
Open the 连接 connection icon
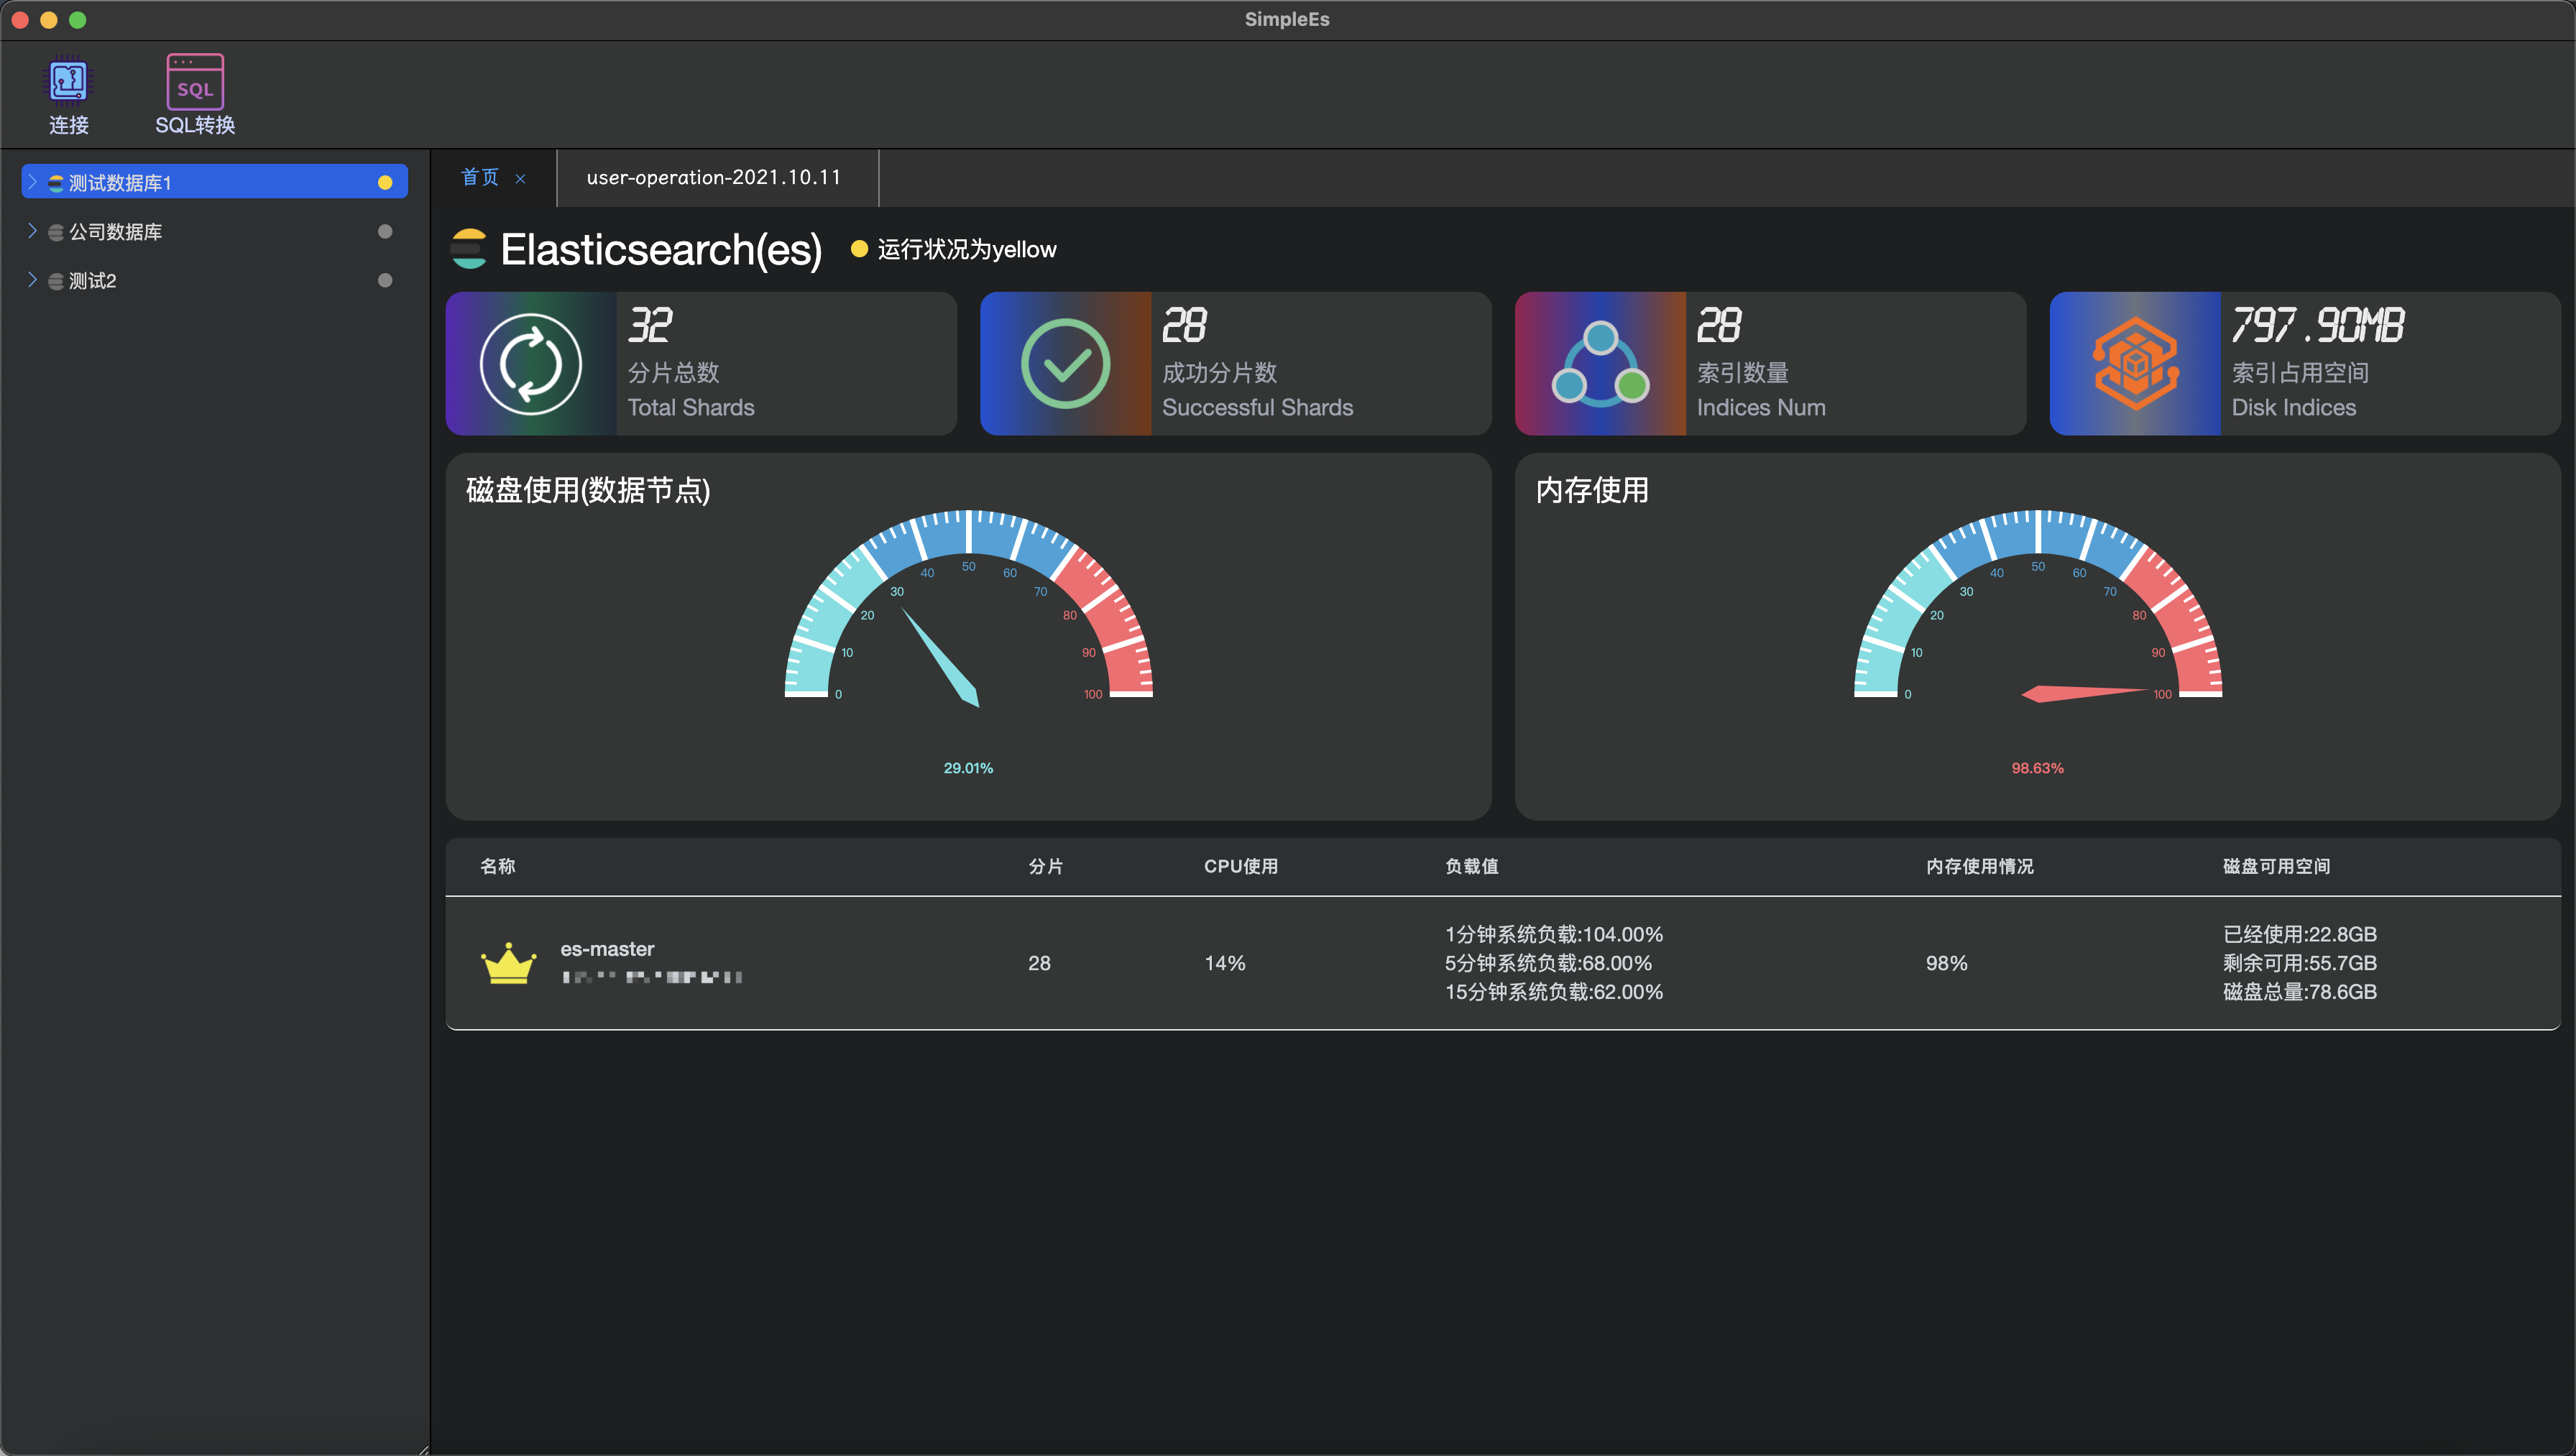68,82
